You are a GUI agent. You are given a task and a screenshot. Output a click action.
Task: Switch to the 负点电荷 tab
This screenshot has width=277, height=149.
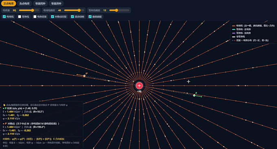click(24, 4)
